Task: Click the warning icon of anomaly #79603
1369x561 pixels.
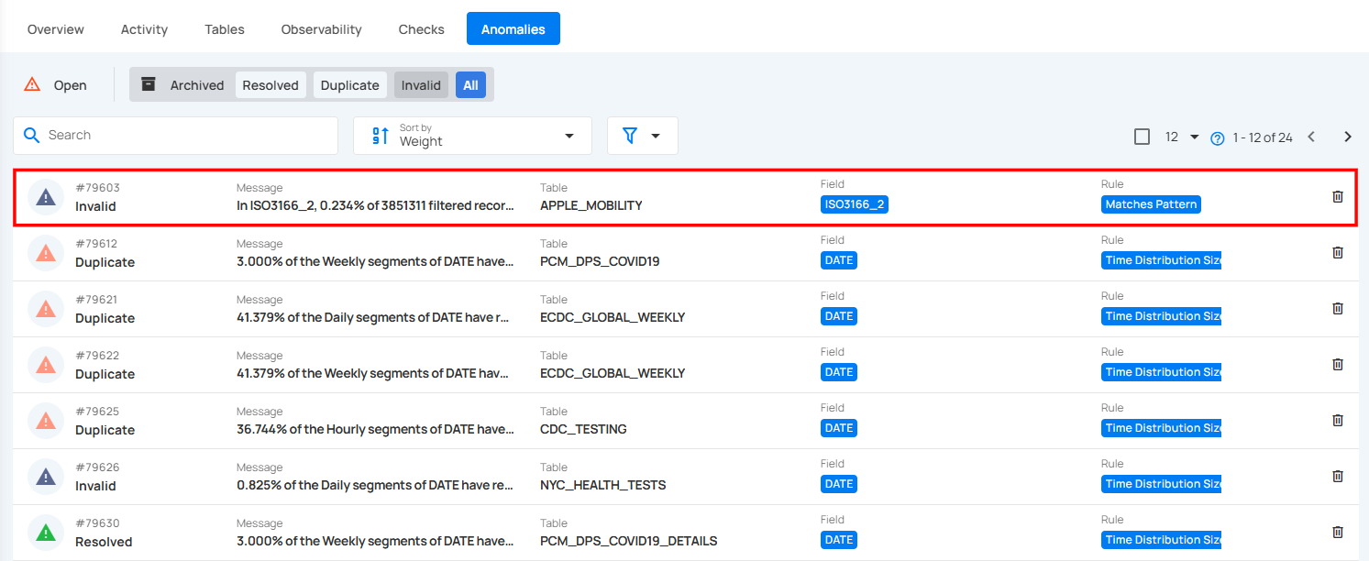Action: (x=46, y=197)
